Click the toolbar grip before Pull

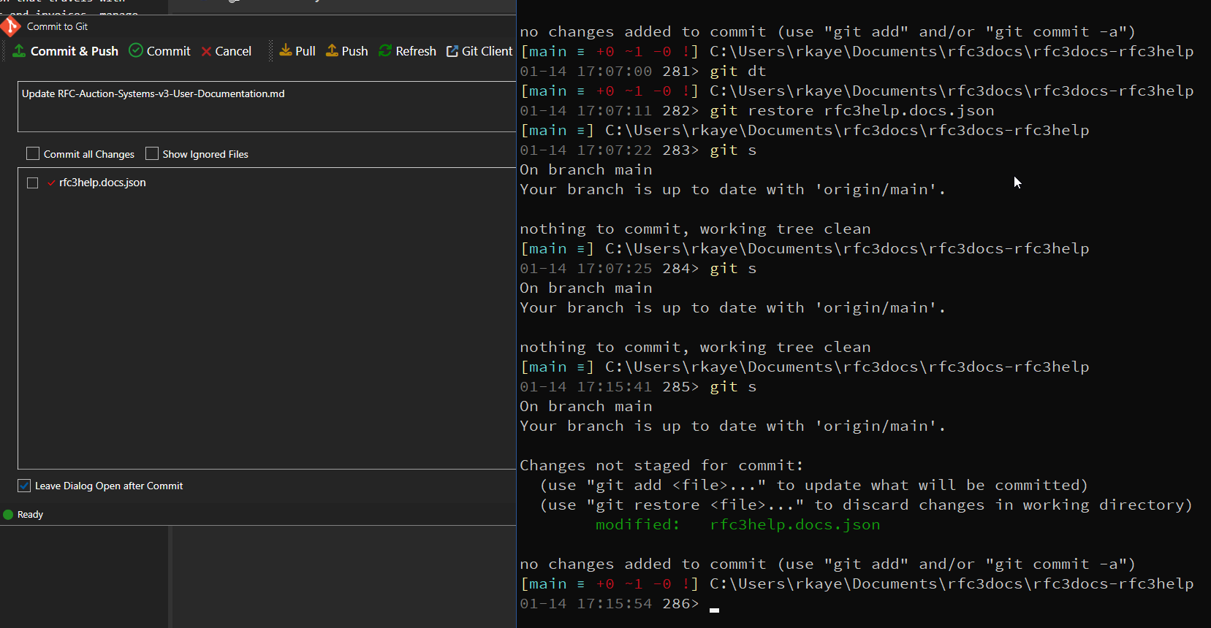point(271,51)
